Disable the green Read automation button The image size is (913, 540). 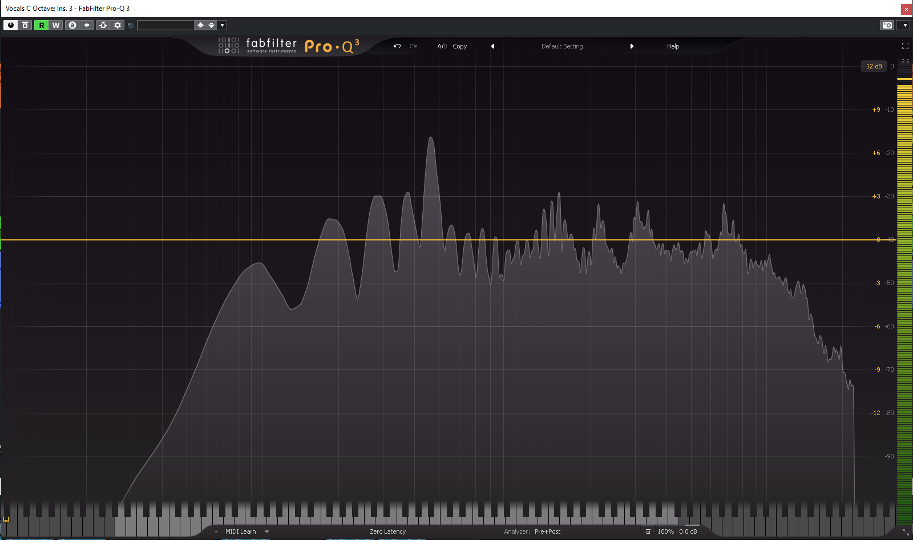pyautogui.click(x=41, y=25)
